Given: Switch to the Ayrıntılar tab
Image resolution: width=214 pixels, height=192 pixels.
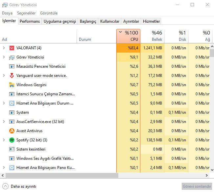Looking at the screenshot, I should [x=131, y=21].
